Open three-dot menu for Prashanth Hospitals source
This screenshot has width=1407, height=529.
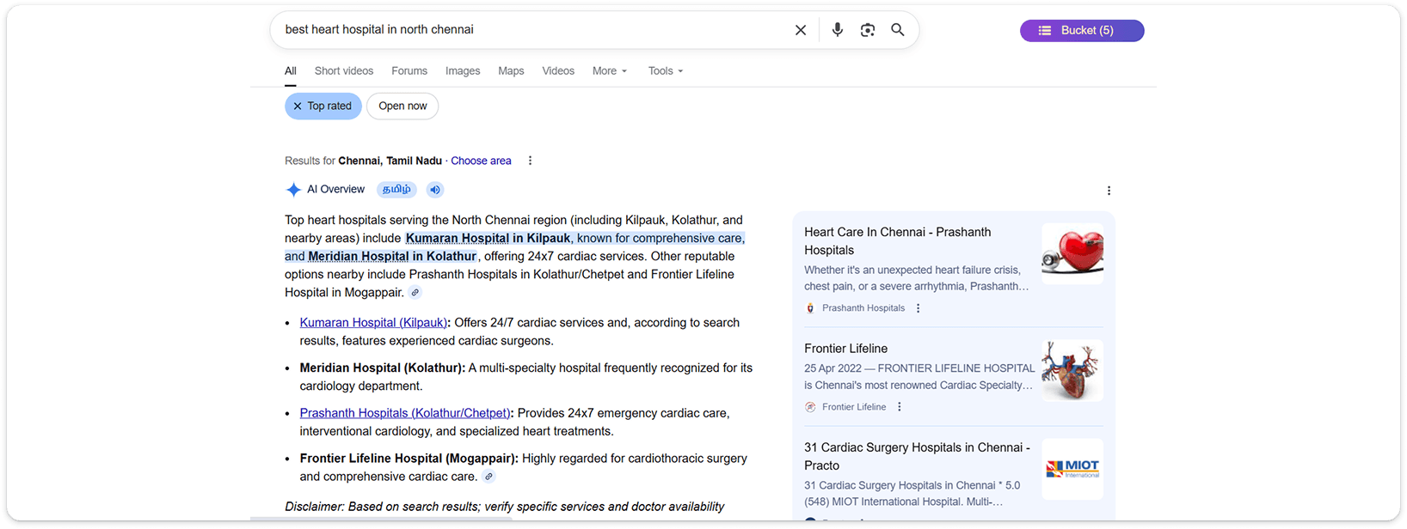pyautogui.click(x=918, y=308)
